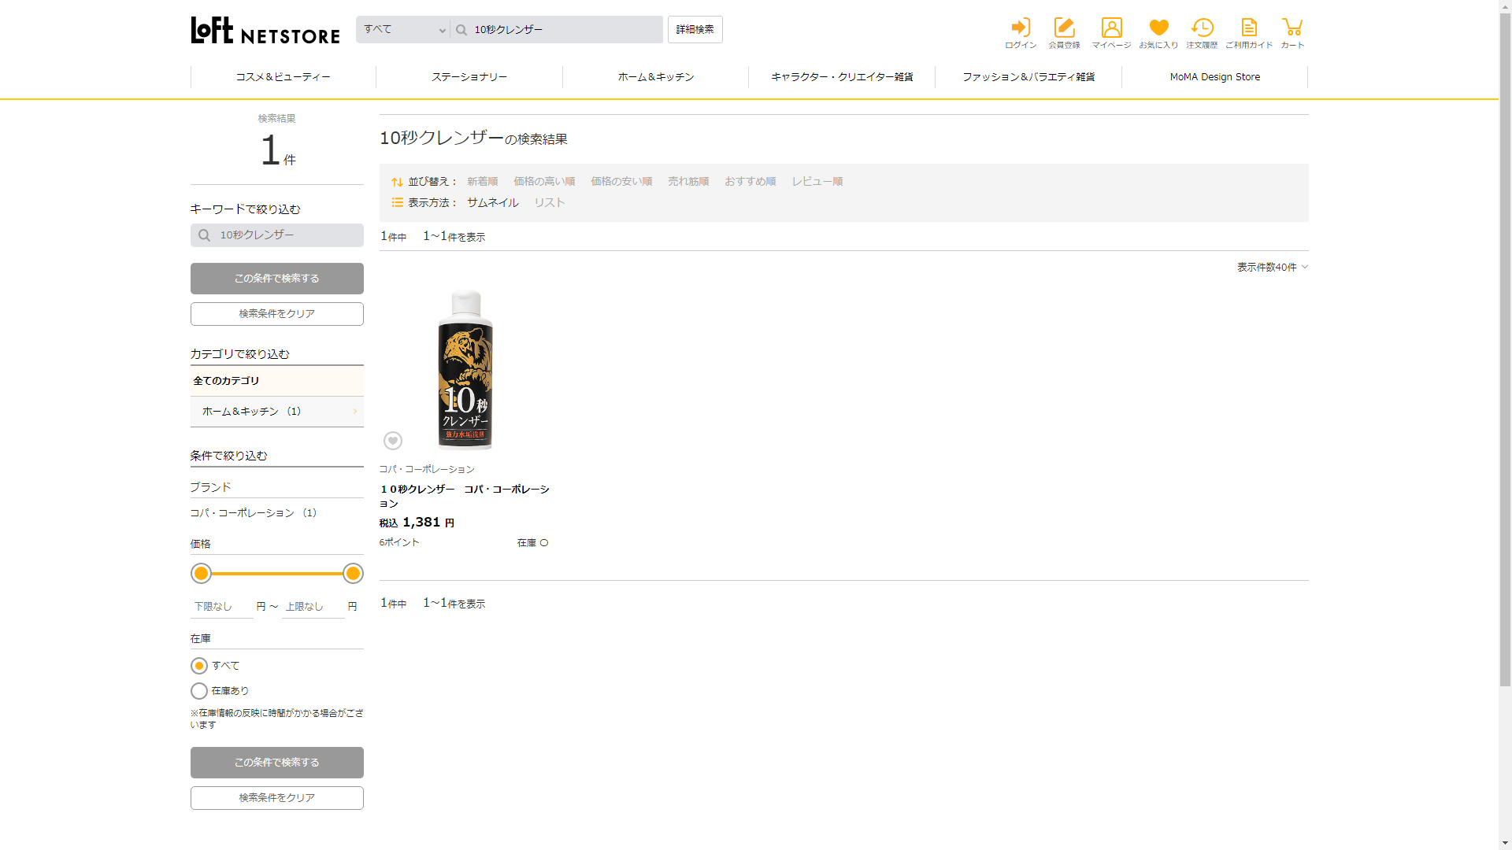The height and width of the screenshot is (850, 1512).
Task: Open My Page icon
Action: pyautogui.click(x=1111, y=29)
